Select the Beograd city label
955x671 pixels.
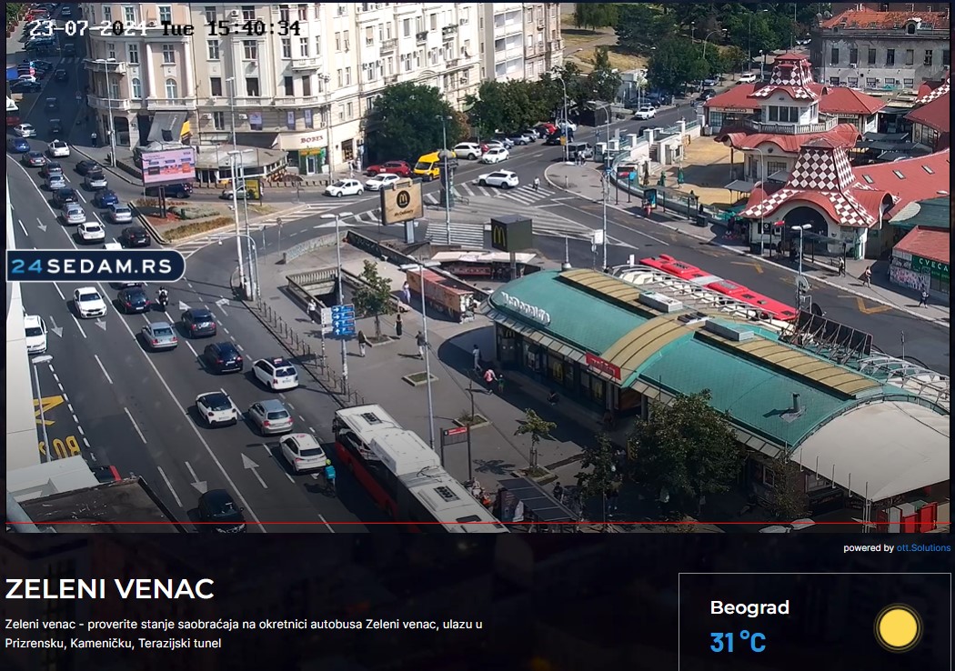tap(749, 607)
